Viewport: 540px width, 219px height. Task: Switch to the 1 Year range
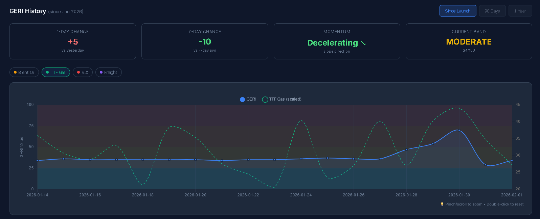(x=520, y=11)
